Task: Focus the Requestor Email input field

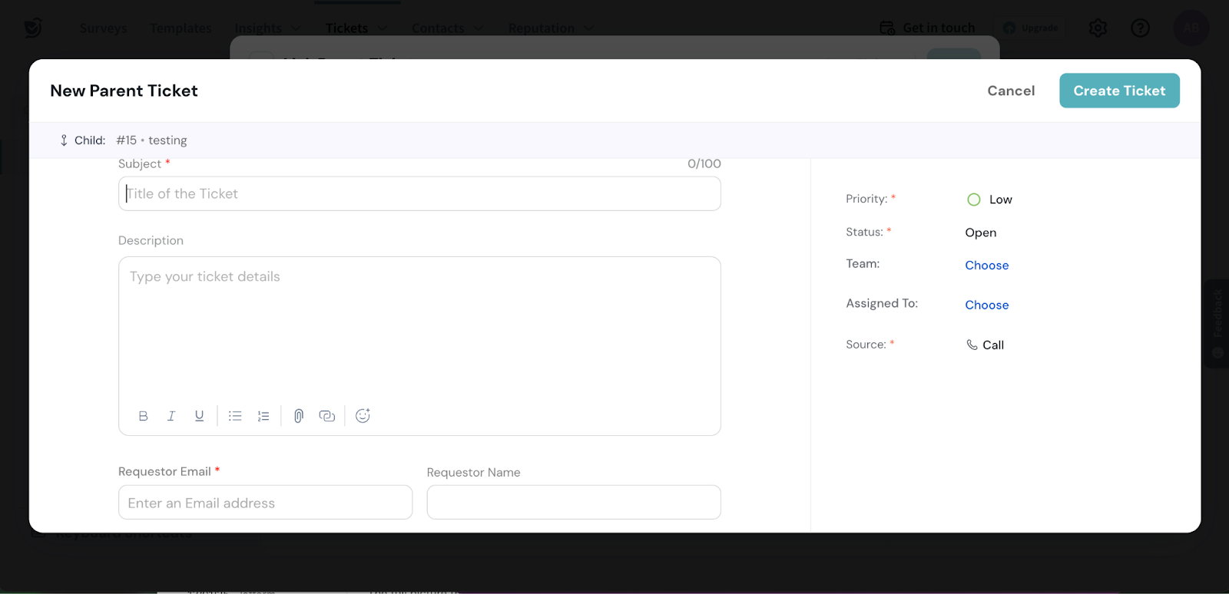Action: click(x=265, y=503)
